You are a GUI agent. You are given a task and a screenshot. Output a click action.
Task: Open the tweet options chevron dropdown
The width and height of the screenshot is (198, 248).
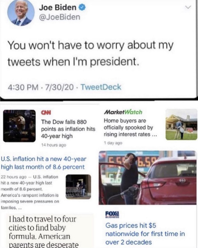point(188,7)
